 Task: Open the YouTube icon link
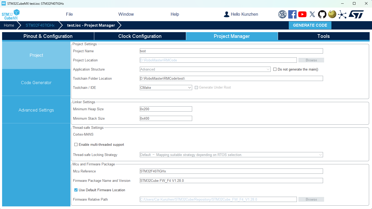pos(302,14)
